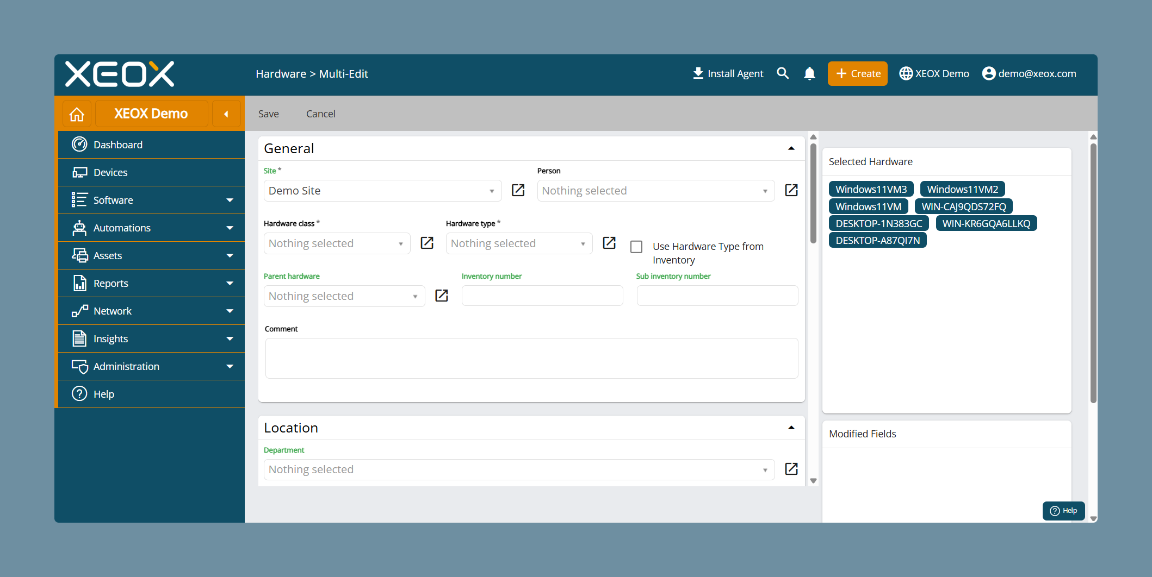
Task: Open the Hardware type dropdown
Action: pyautogui.click(x=519, y=243)
